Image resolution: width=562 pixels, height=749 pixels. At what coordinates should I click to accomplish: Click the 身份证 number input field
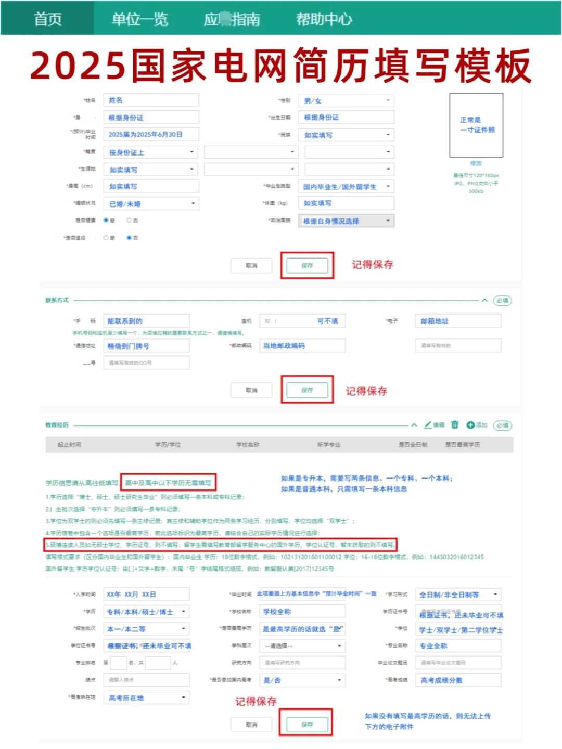click(151, 118)
